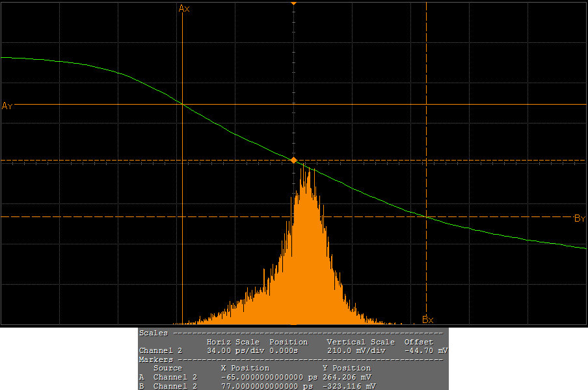Click the 210.0 mV/div vertical scale value
The image size is (588, 390).
[x=356, y=350]
